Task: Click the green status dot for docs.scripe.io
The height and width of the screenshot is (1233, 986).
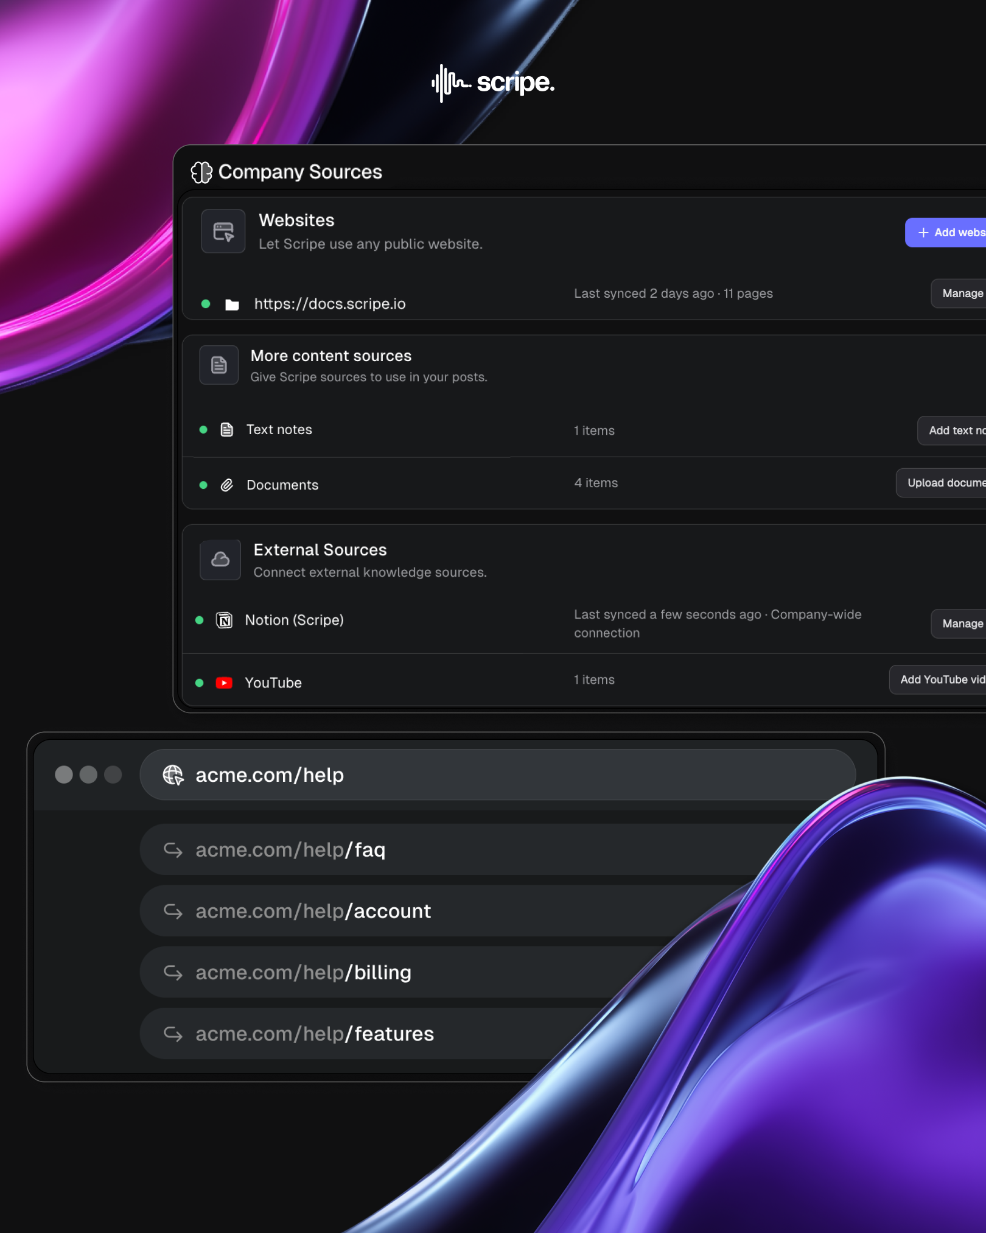Action: tap(206, 304)
